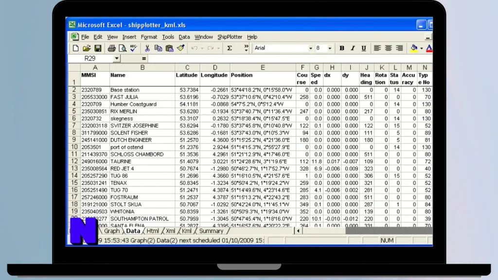Image resolution: width=498 pixels, height=280 pixels.
Task: Select latitude cell 51.4079 for TAURINE
Action: 187,161
